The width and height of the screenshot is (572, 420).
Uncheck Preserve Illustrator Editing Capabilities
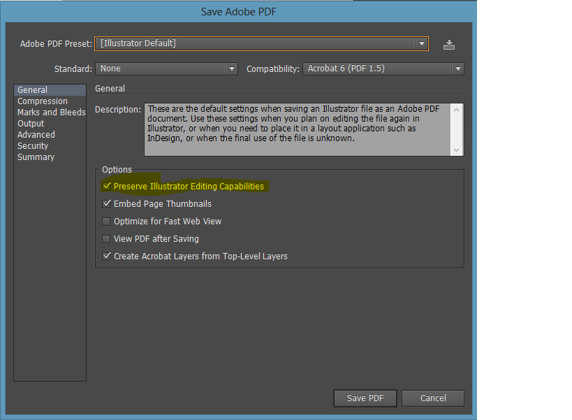click(106, 186)
